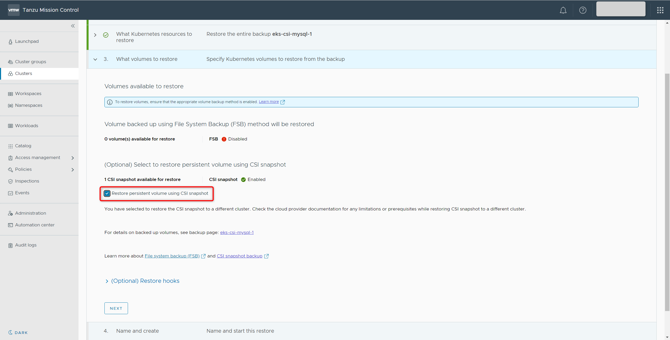Collapse step 3 What volumes to restore
Image resolution: width=670 pixels, height=340 pixels.
tap(95, 59)
